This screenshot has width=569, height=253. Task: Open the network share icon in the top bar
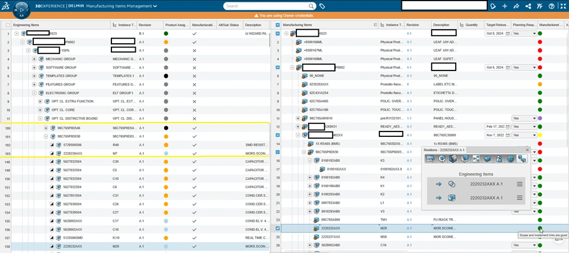pyautogui.click(x=528, y=6)
